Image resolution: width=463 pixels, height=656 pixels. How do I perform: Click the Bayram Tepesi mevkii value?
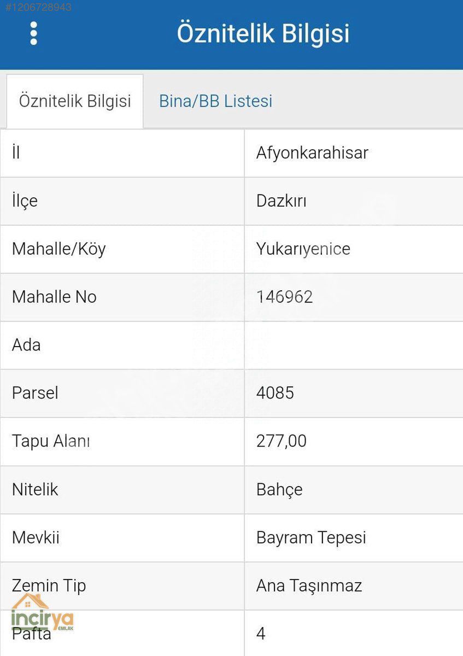(311, 538)
